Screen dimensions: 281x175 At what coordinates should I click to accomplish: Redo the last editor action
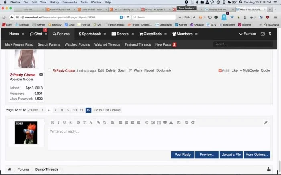click(193, 123)
